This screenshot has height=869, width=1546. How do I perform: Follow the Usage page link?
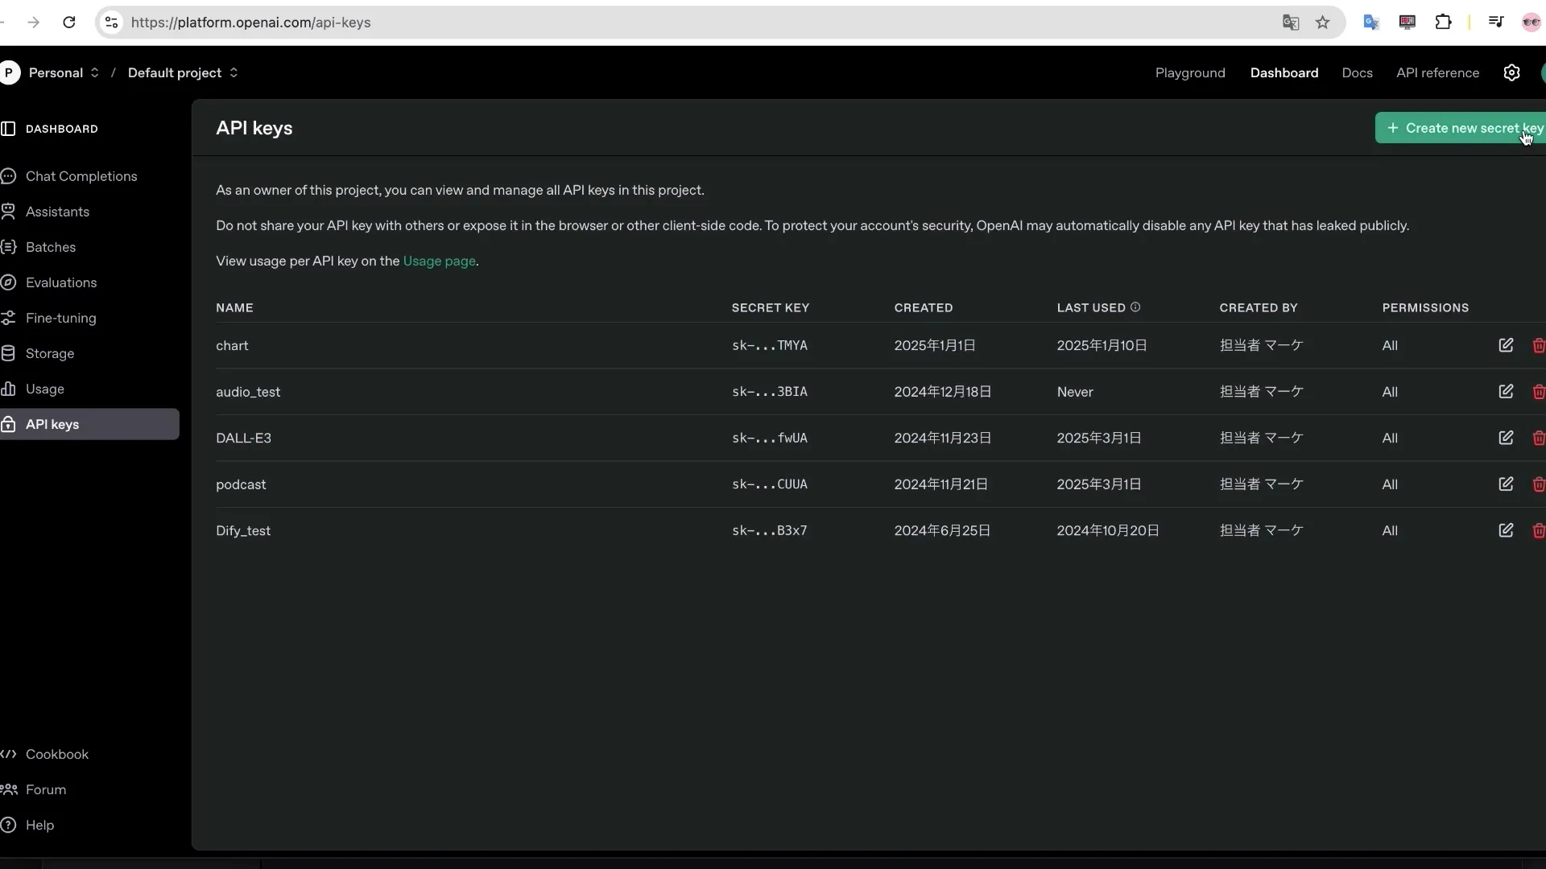pos(439,261)
